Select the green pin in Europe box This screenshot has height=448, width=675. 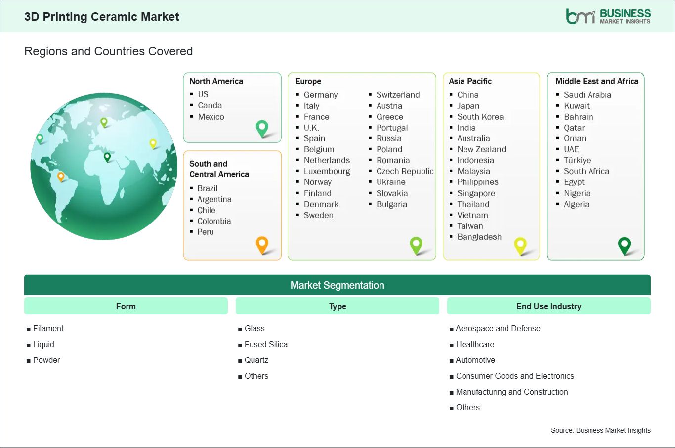click(417, 245)
